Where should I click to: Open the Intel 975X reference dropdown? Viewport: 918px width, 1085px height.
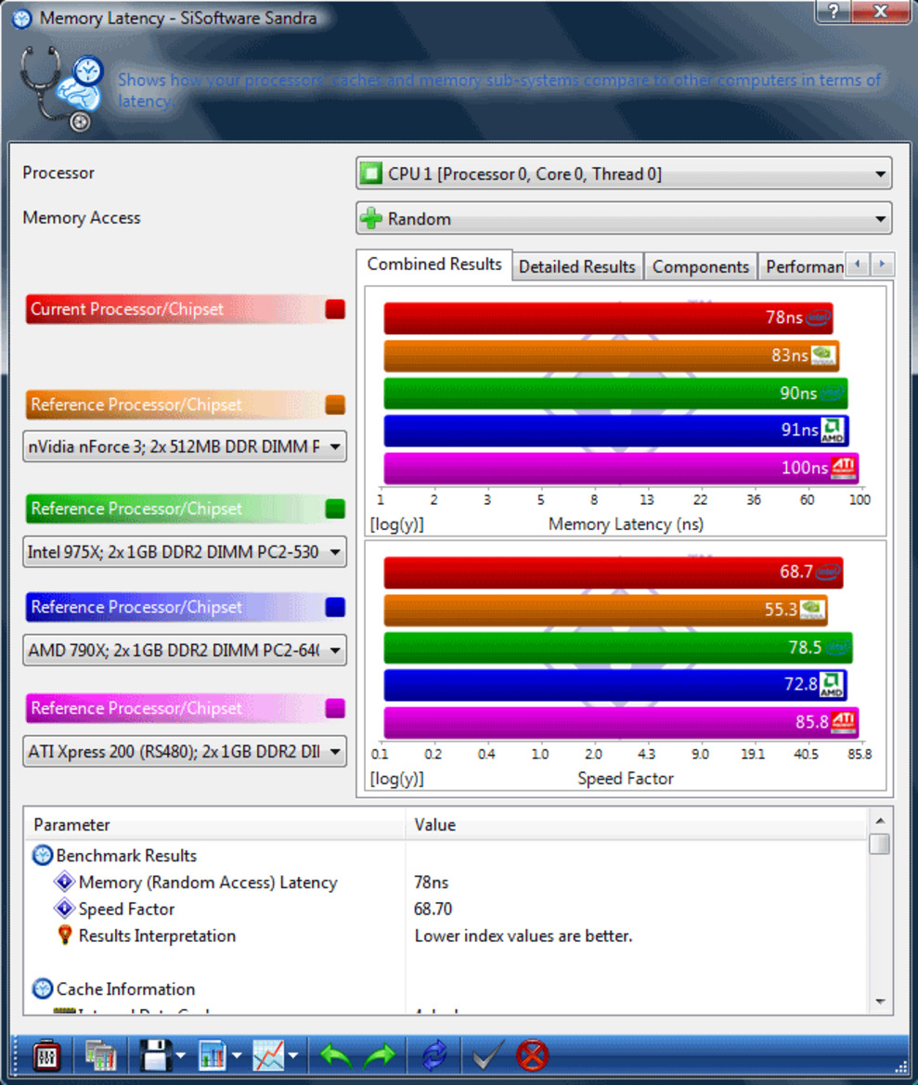pyautogui.click(x=185, y=552)
